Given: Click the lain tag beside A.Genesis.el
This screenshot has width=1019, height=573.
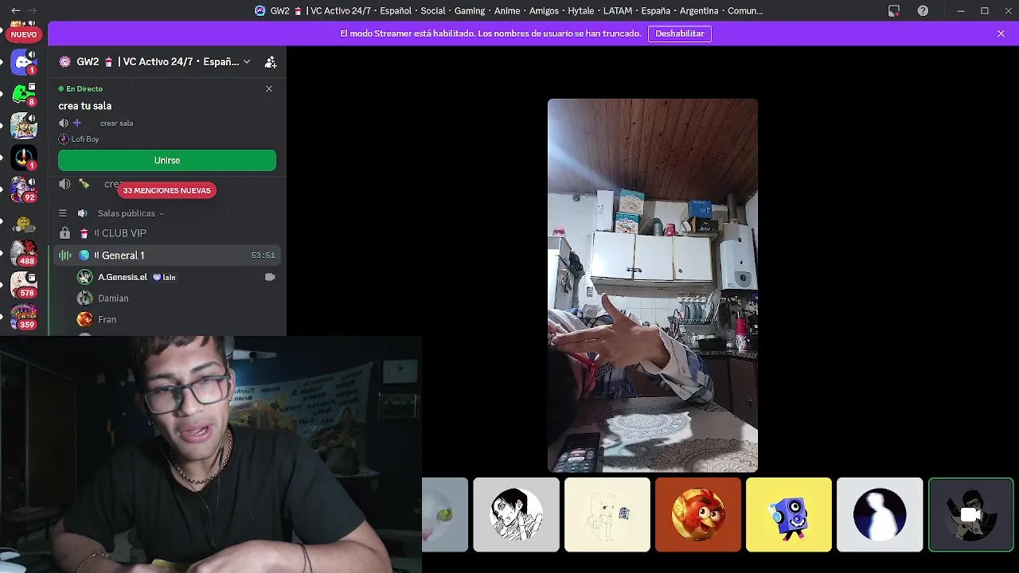Looking at the screenshot, I should (x=164, y=278).
